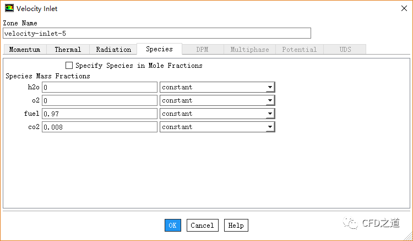Click the fuel mass fraction field
This screenshot has width=413, height=241.
(x=99, y=114)
